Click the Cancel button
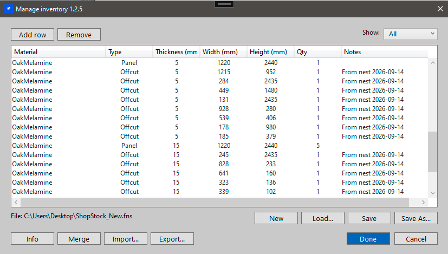This screenshot has height=254, width=448. pyautogui.click(x=415, y=239)
